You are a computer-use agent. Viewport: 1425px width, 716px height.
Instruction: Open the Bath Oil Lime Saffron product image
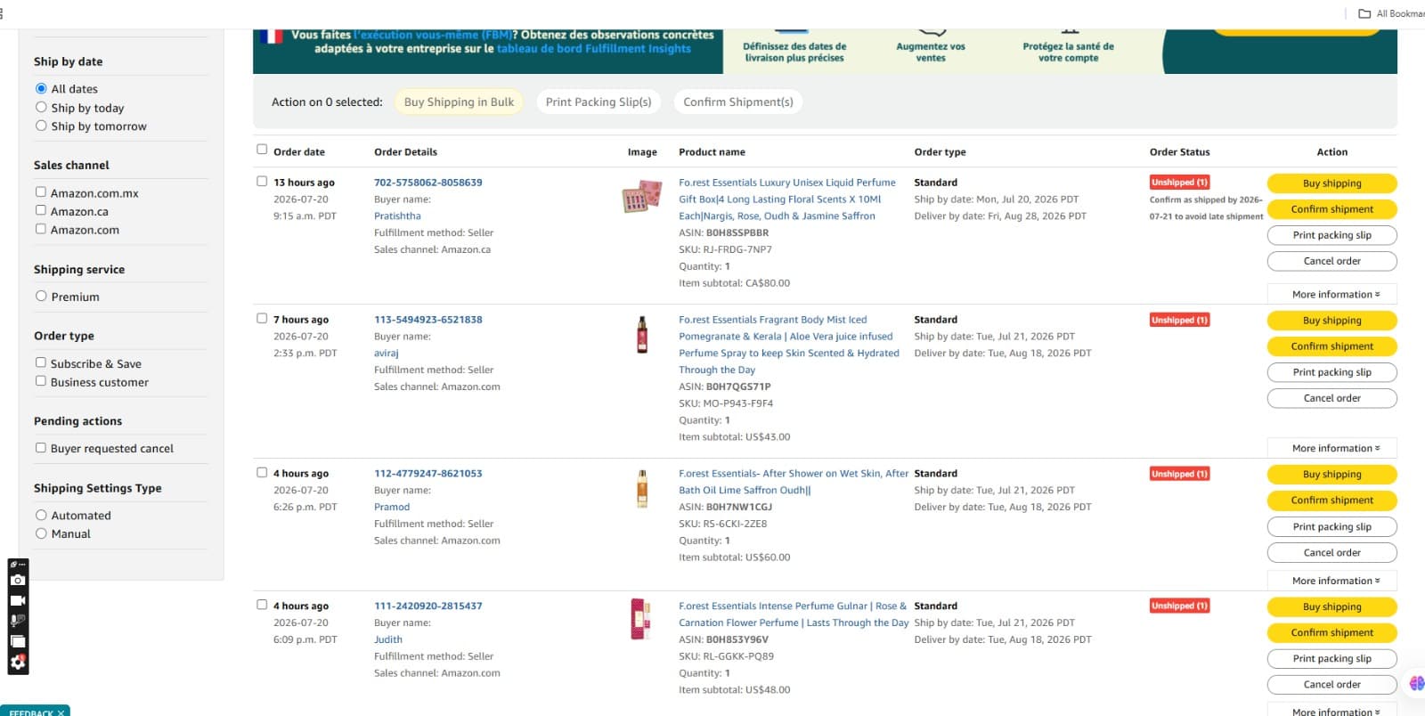pyautogui.click(x=641, y=489)
